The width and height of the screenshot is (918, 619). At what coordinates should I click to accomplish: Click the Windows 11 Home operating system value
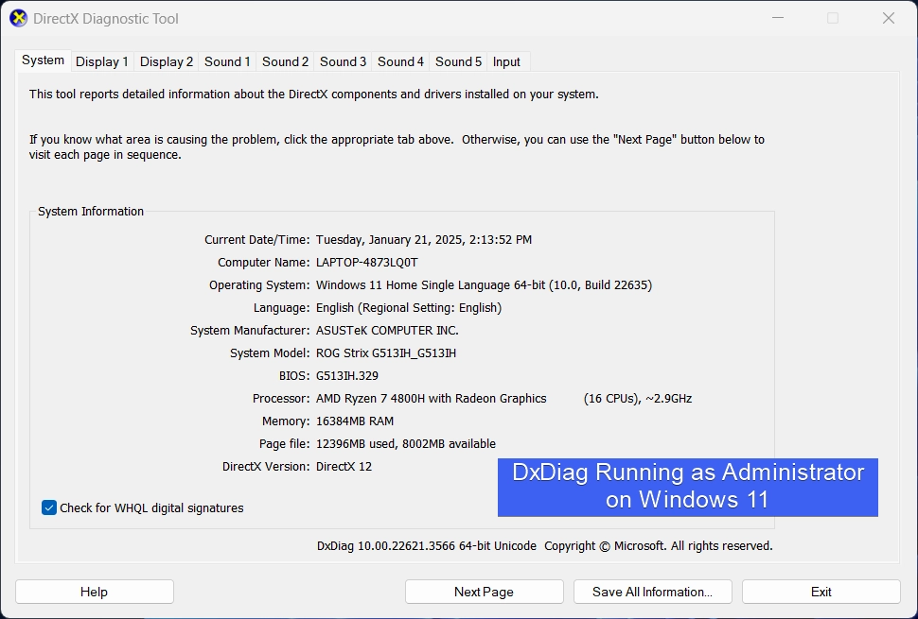pyautogui.click(x=485, y=285)
